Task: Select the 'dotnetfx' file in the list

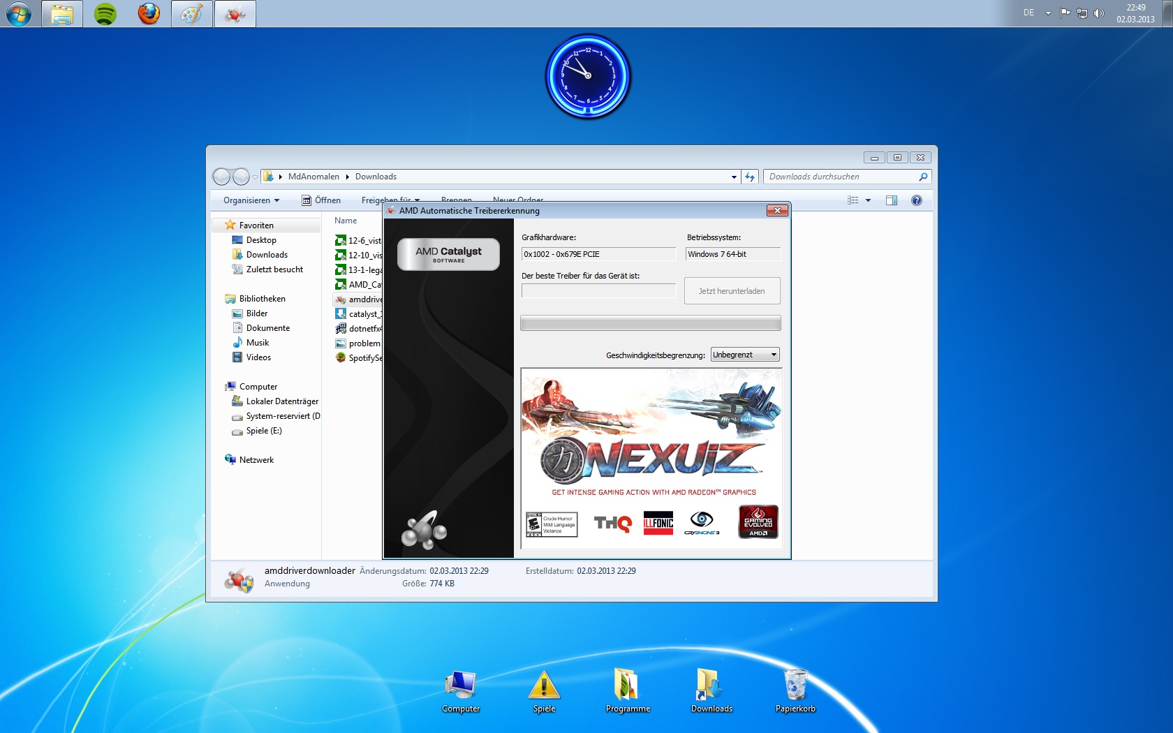Action: [x=358, y=329]
